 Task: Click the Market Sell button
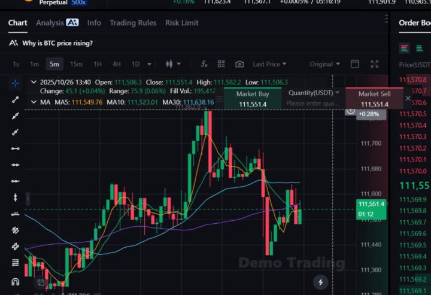(x=374, y=99)
